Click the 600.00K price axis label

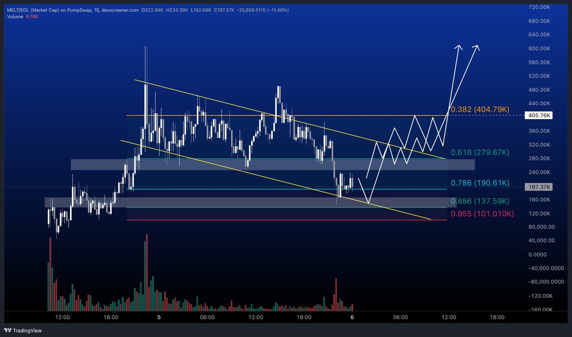tap(540, 49)
